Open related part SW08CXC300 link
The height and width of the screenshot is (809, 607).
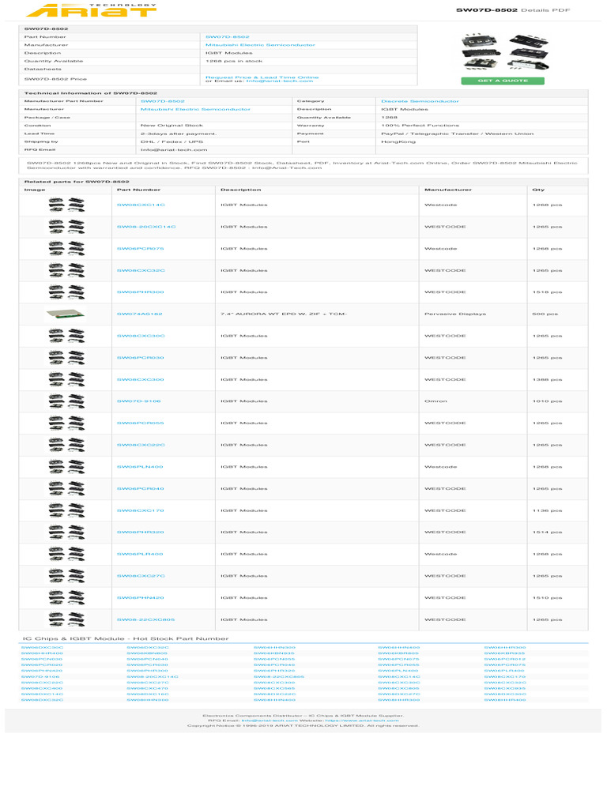(141, 379)
